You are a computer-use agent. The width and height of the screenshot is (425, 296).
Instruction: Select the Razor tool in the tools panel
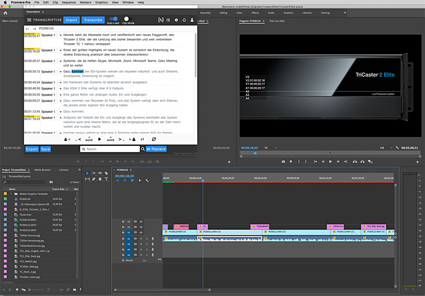point(106,173)
